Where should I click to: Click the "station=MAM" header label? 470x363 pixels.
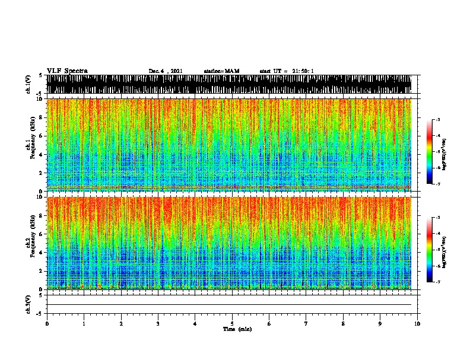click(221, 71)
